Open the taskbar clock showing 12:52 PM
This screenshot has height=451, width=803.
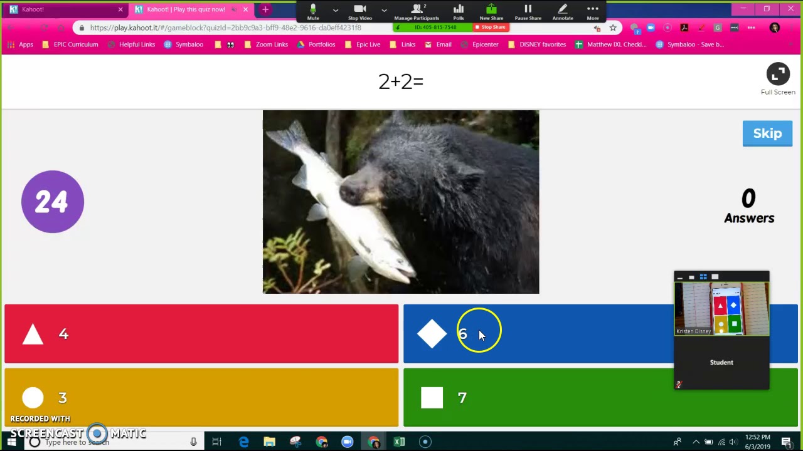758,442
